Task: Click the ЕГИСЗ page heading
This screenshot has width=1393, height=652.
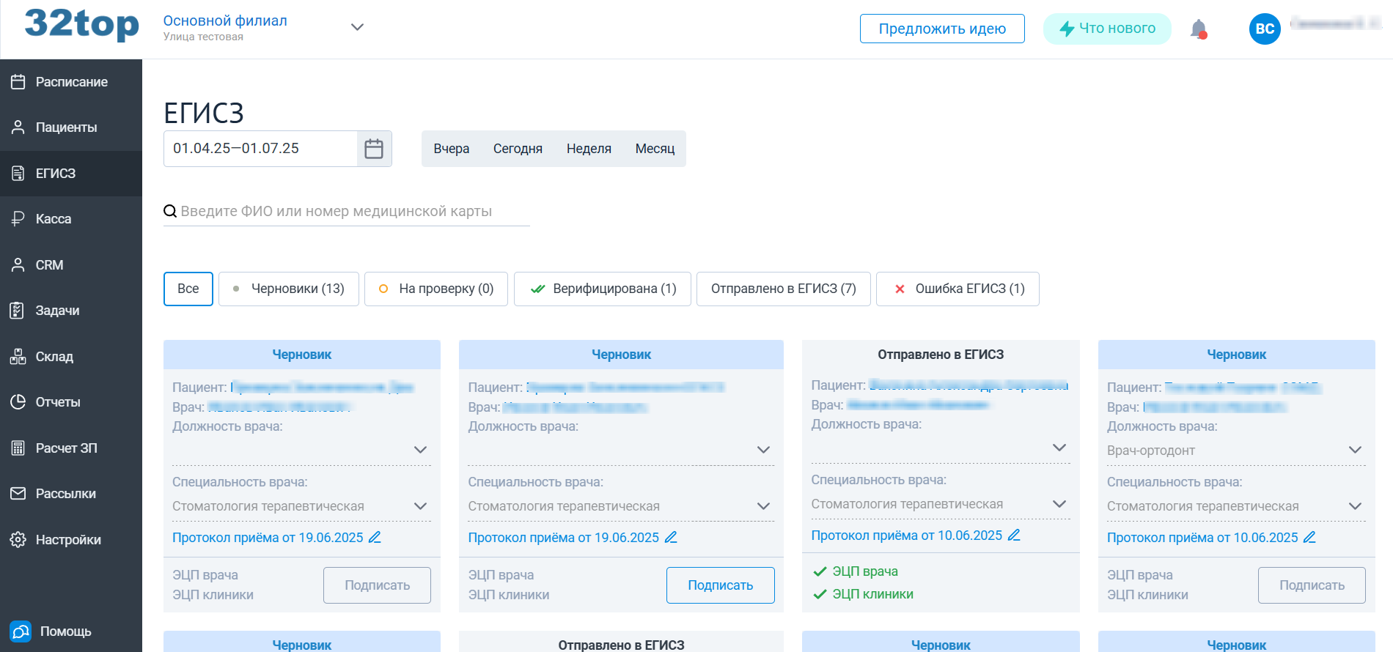Action: coord(204,113)
